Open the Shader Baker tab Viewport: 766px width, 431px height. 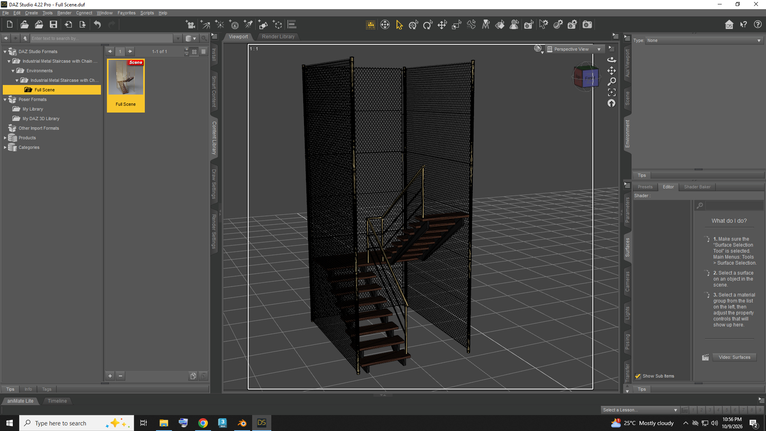pos(697,187)
